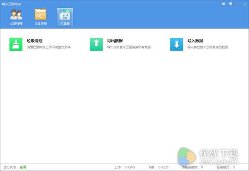Click the 导出当前爱米云服务端所有数据 description
This screenshot has width=249, height=171.
pos(129,47)
